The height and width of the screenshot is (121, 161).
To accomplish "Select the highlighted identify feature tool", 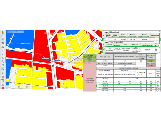I will point(3,69).
